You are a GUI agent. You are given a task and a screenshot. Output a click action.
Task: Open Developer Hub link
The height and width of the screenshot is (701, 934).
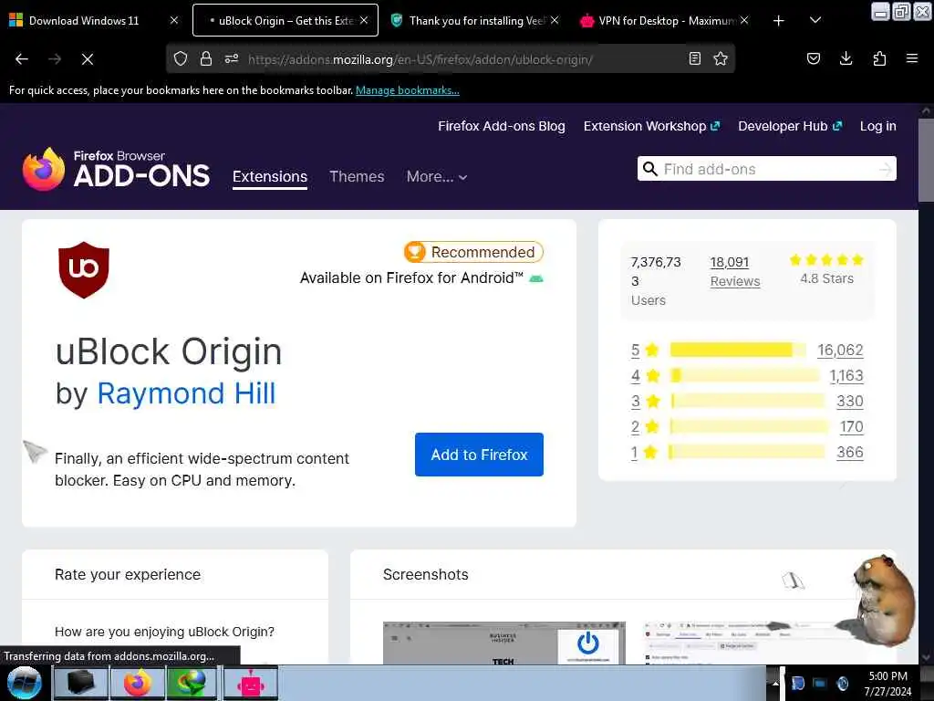coord(790,126)
